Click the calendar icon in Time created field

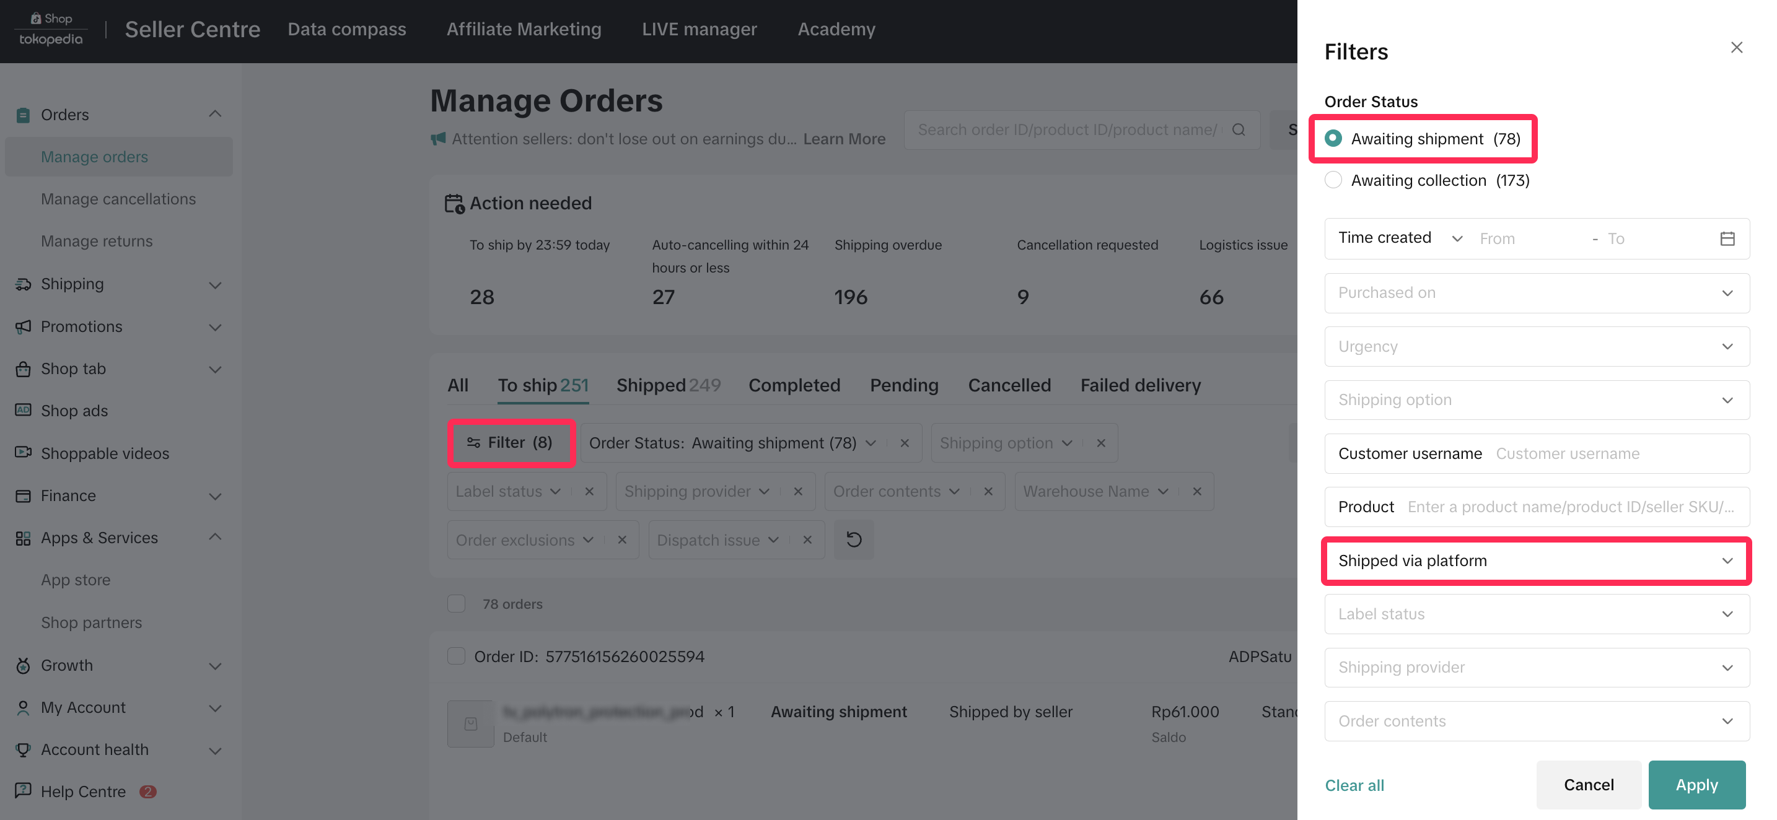[x=1727, y=238]
